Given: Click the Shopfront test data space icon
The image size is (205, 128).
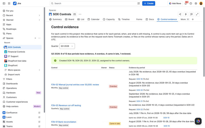Looking at the screenshot, I should point(6,61).
